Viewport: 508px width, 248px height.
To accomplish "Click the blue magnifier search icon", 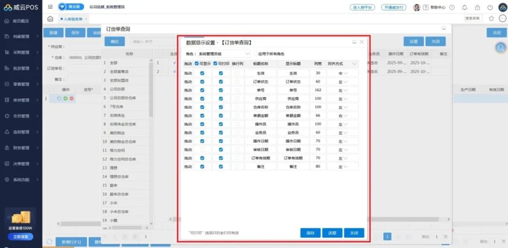I will coord(501,47).
